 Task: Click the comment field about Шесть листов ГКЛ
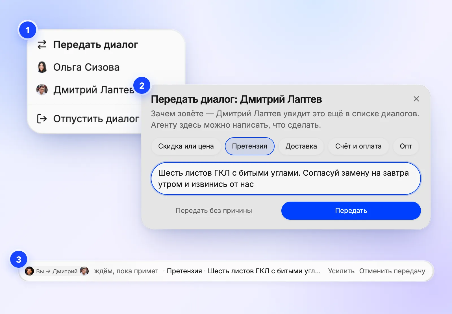click(x=286, y=178)
